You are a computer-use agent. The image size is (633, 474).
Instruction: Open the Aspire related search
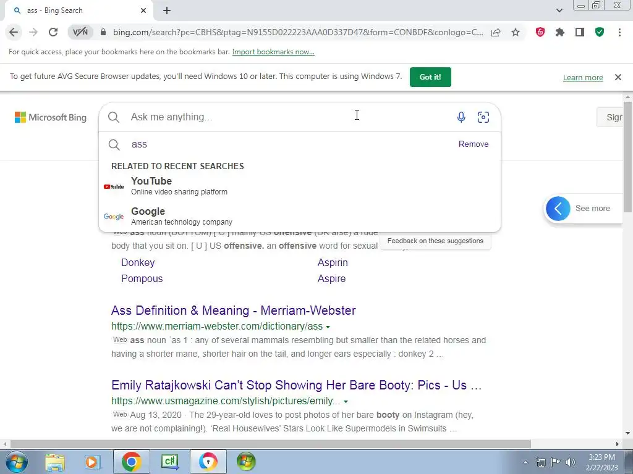pos(331,278)
